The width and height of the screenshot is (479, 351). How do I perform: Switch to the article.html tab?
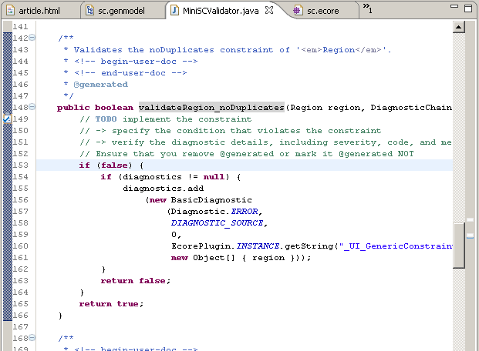point(39,11)
